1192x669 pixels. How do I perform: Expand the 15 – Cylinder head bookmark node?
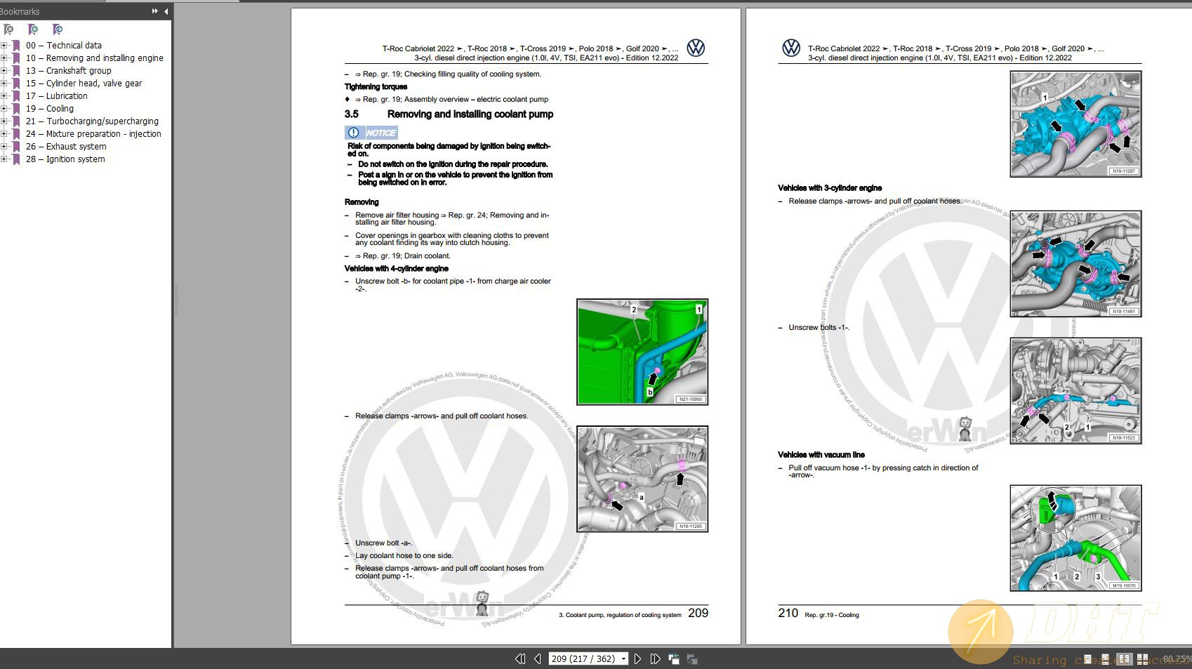4,84
